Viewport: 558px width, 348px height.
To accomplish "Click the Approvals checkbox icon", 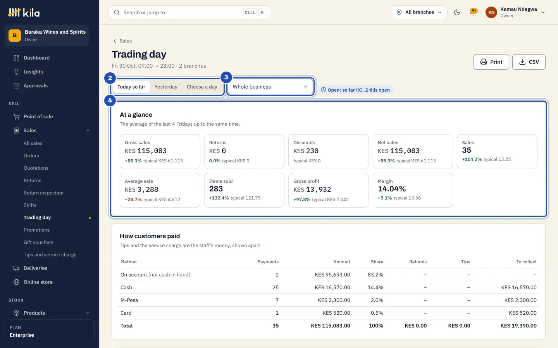I will (x=16, y=86).
